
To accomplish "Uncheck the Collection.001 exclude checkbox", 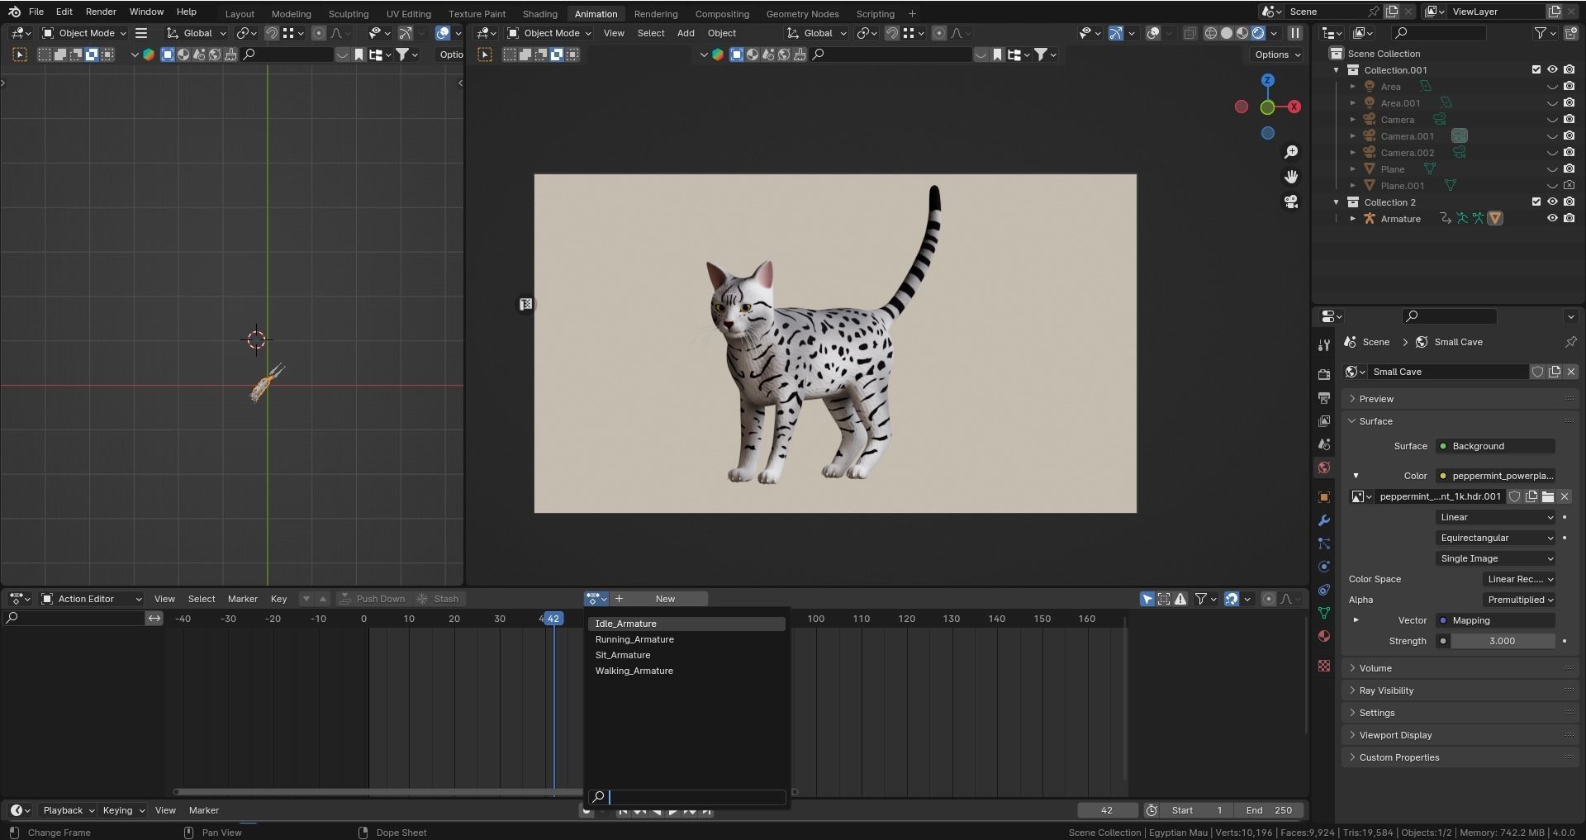I will pyautogui.click(x=1536, y=70).
